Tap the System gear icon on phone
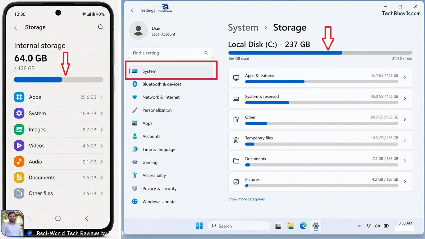 (19, 113)
